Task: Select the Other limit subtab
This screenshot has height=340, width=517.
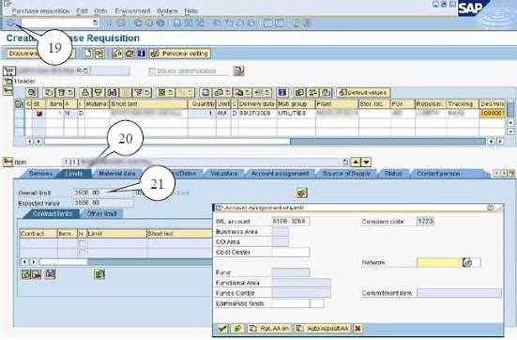Action: click(x=102, y=213)
